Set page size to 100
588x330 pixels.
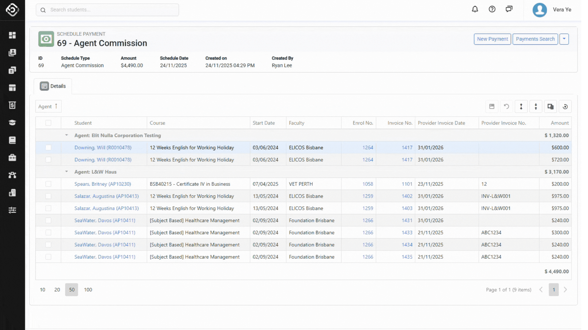(x=88, y=290)
